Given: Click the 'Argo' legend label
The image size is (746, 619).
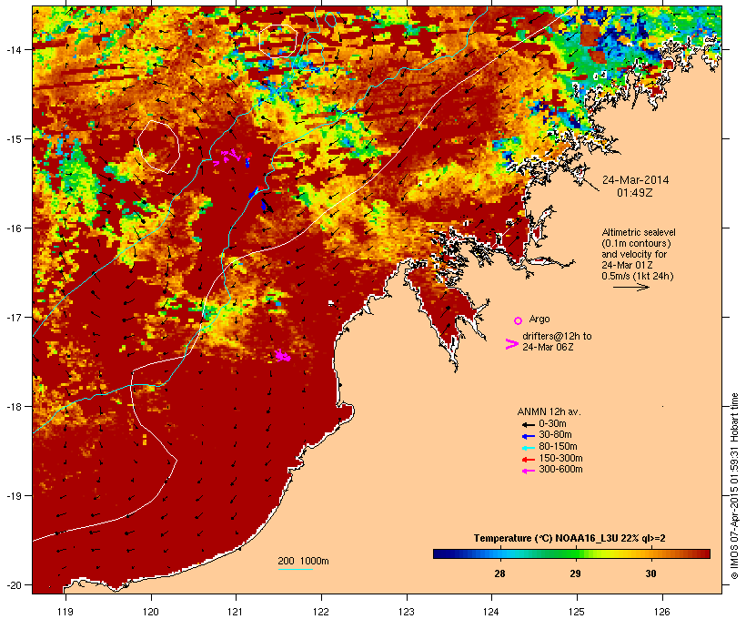Looking at the screenshot, I should (x=539, y=319).
